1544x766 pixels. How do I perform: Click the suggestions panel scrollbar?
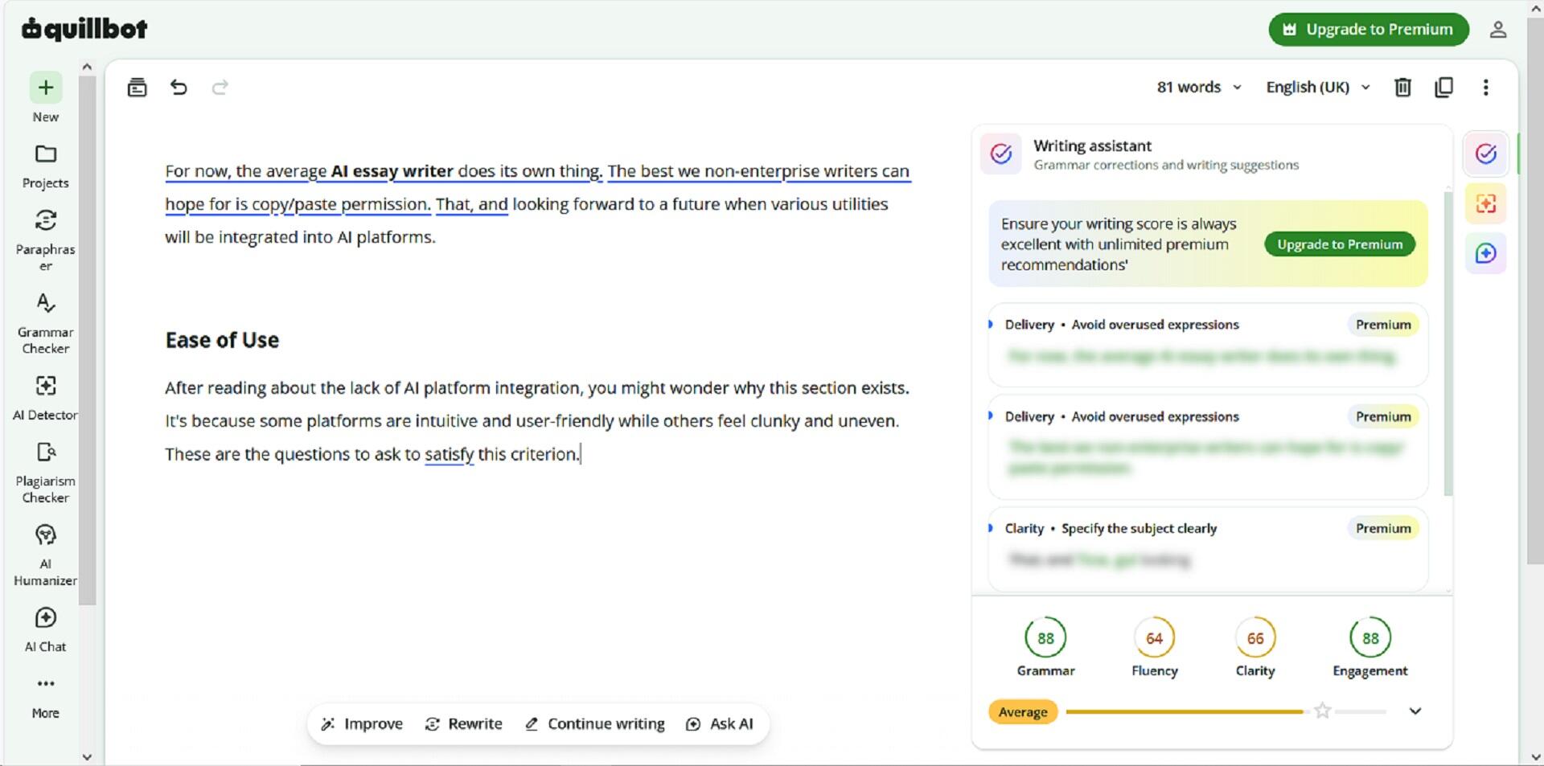pos(1448,344)
